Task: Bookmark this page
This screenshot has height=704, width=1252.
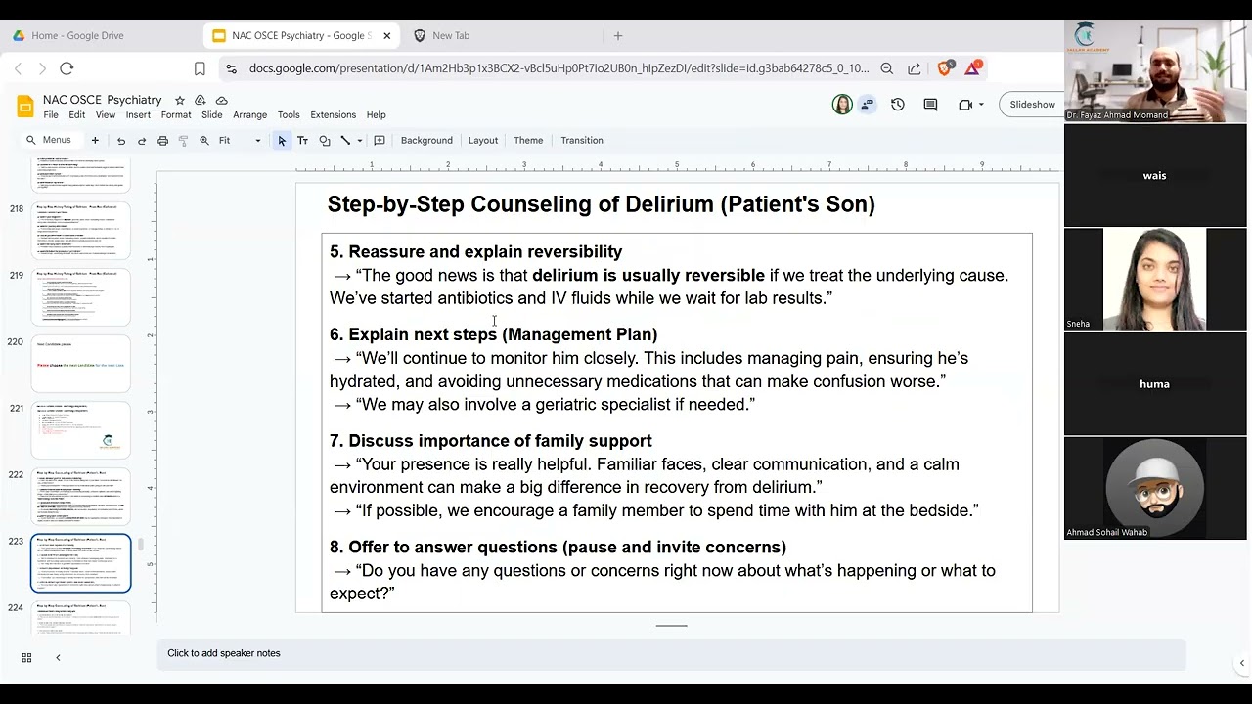Action: [x=200, y=68]
